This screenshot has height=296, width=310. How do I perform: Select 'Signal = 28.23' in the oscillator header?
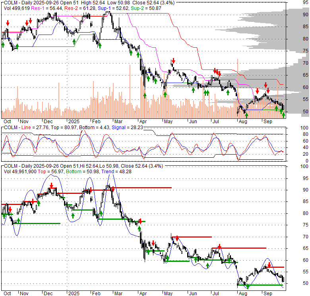[x=127, y=128]
